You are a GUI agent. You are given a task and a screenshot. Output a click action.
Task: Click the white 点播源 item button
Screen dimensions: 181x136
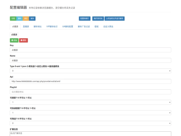14,35
